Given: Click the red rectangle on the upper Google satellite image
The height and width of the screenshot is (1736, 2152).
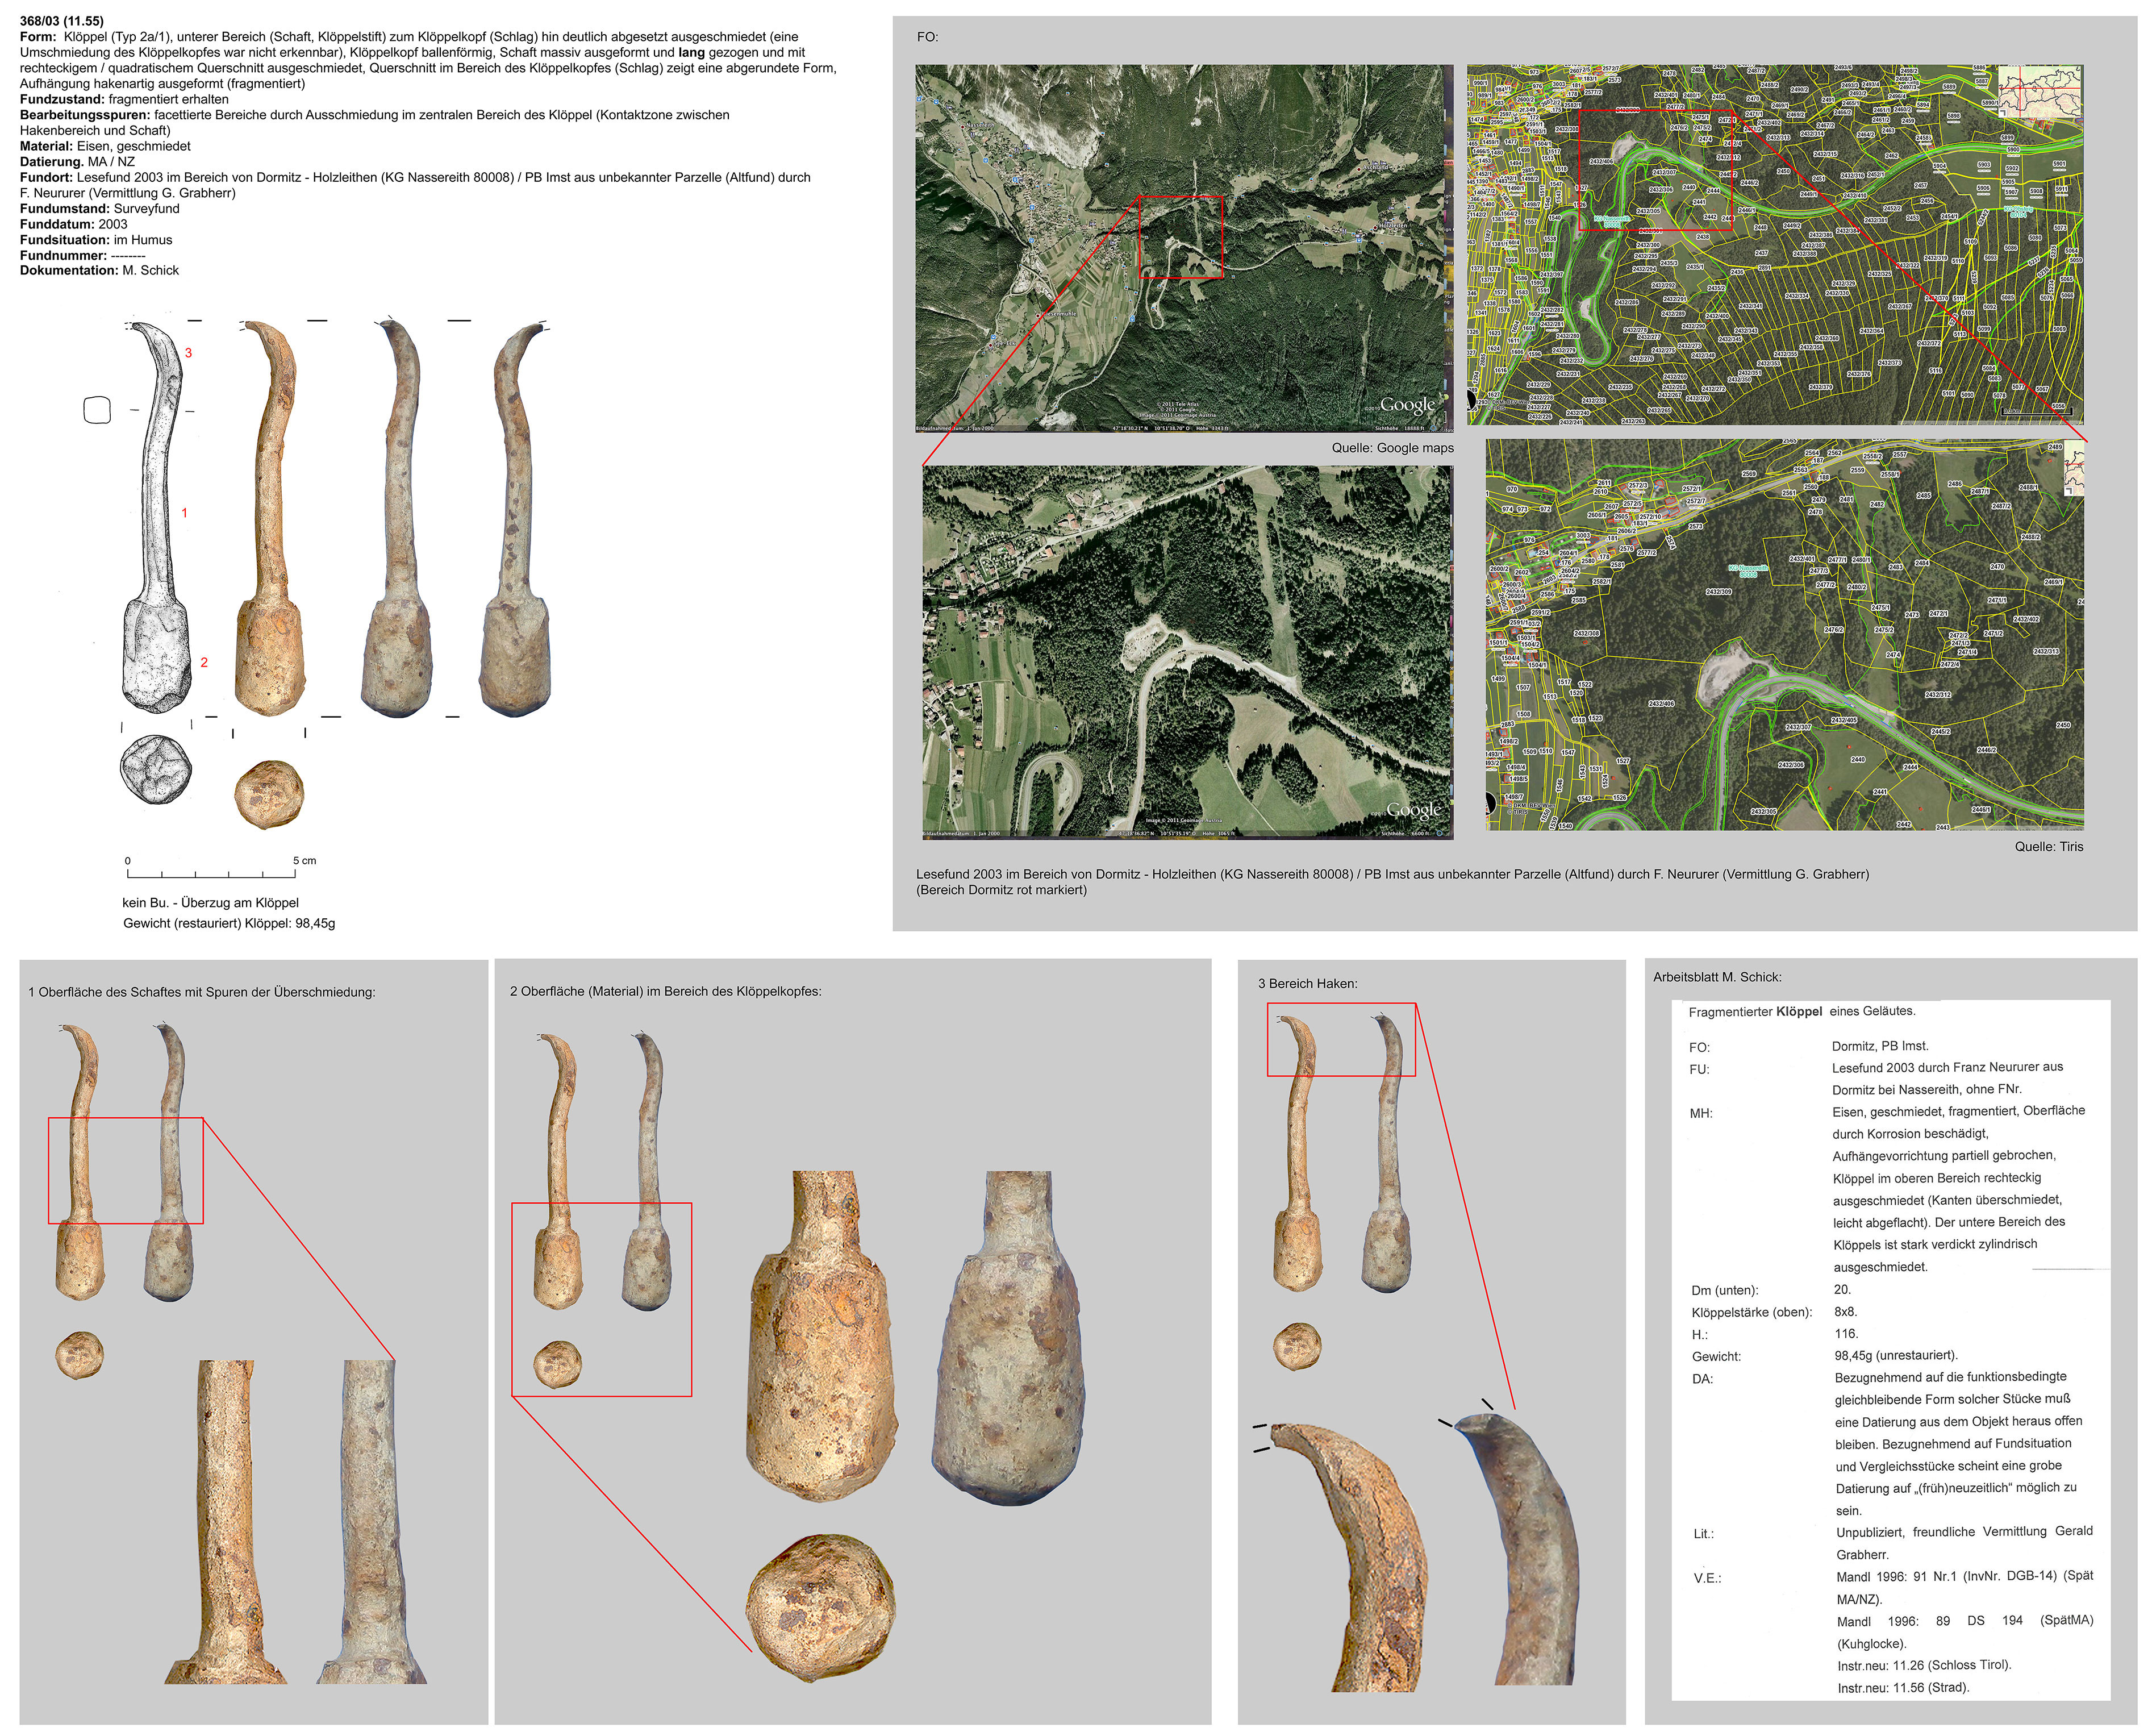Looking at the screenshot, I should pyautogui.click(x=1181, y=238).
